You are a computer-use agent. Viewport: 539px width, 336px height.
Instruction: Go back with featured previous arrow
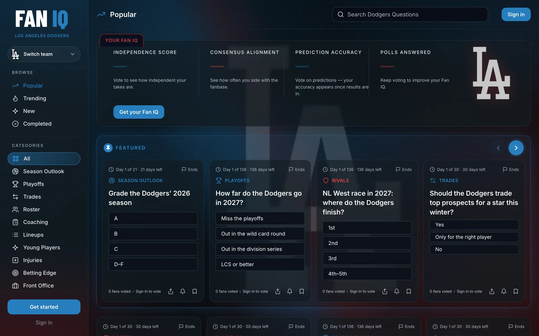click(x=498, y=148)
